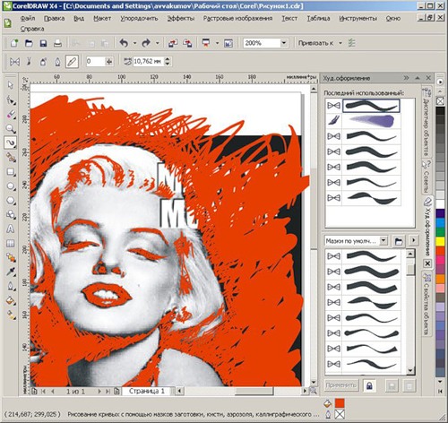Open the Эффекты menu

[x=181, y=19]
